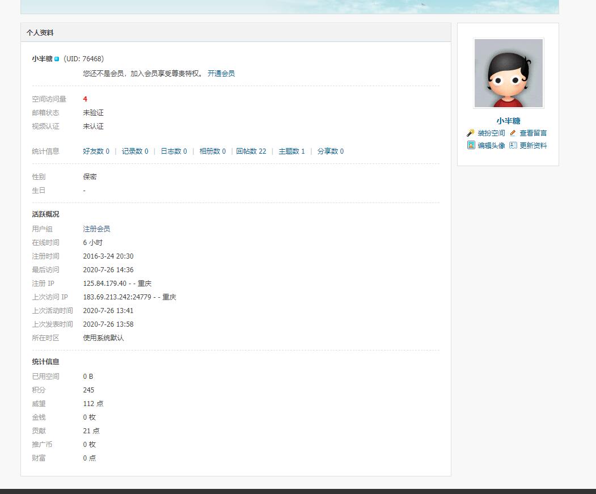Open the 主题数 1 statistic link
The height and width of the screenshot is (494, 596).
[x=291, y=151]
